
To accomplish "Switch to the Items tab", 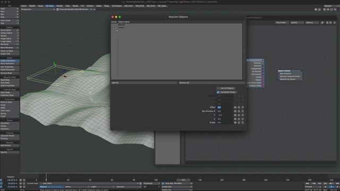I will coord(23,6).
